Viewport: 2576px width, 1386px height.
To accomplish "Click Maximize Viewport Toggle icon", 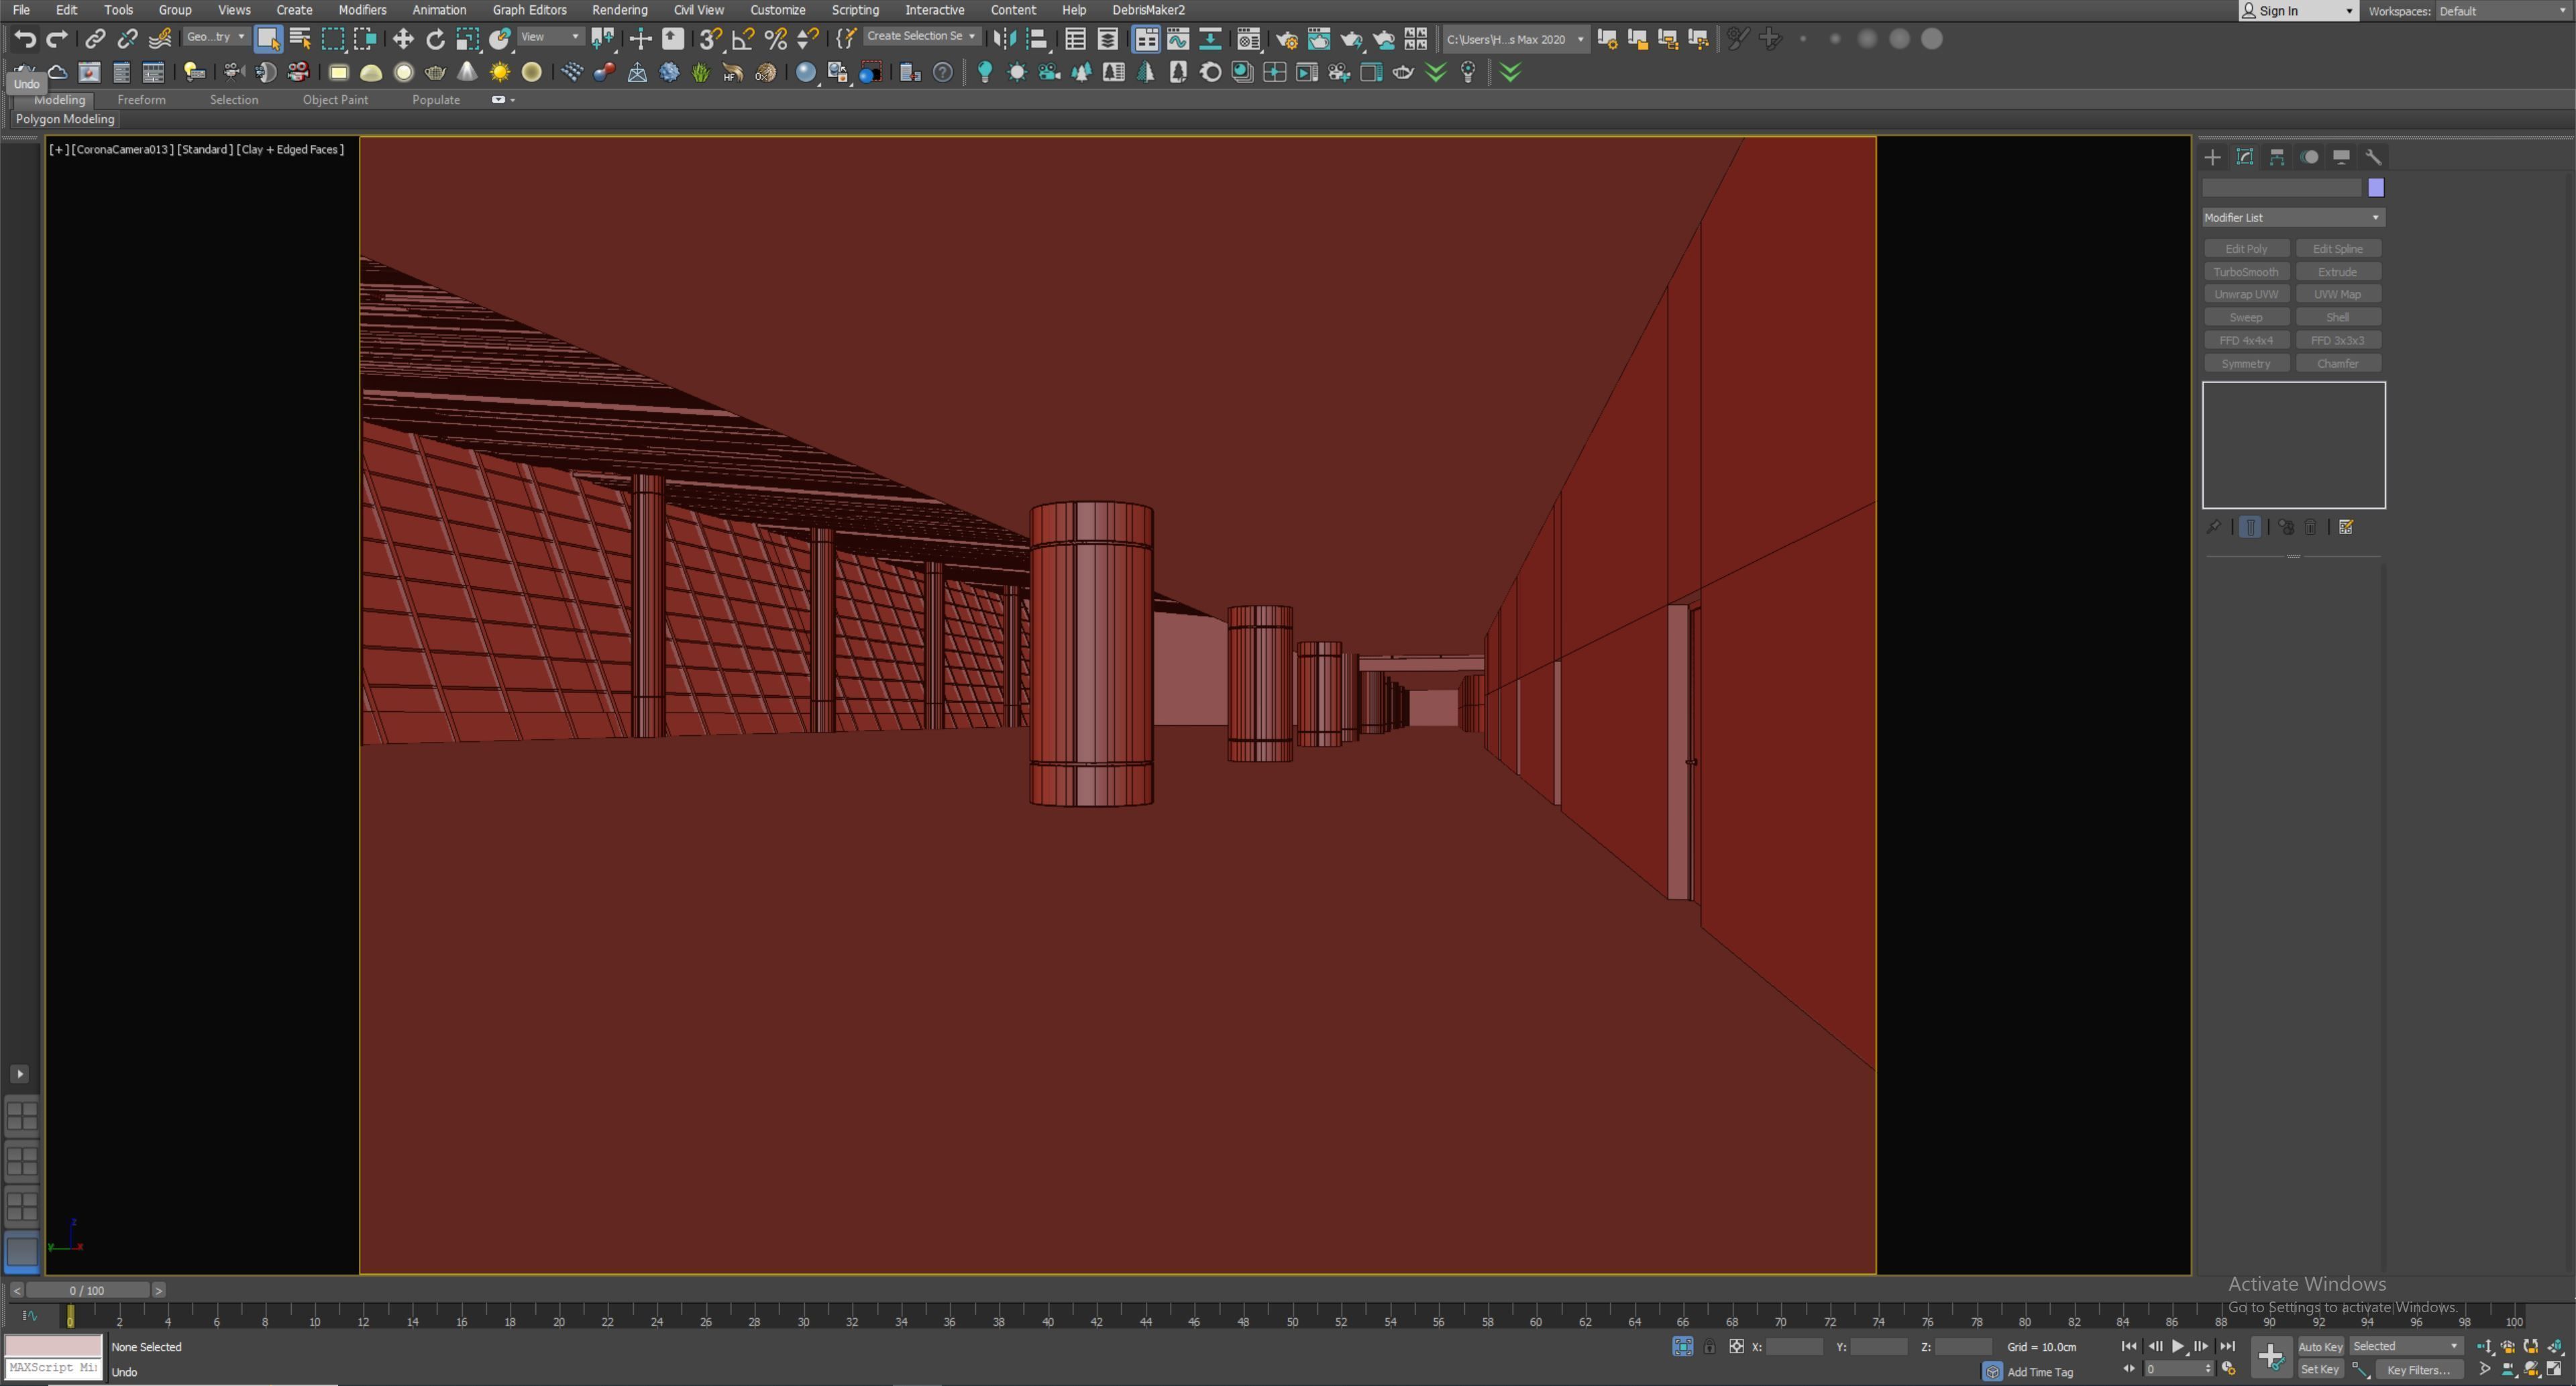I will click(2554, 1369).
